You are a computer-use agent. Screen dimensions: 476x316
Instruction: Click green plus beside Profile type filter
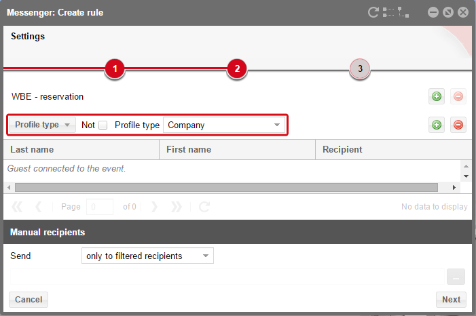(437, 125)
